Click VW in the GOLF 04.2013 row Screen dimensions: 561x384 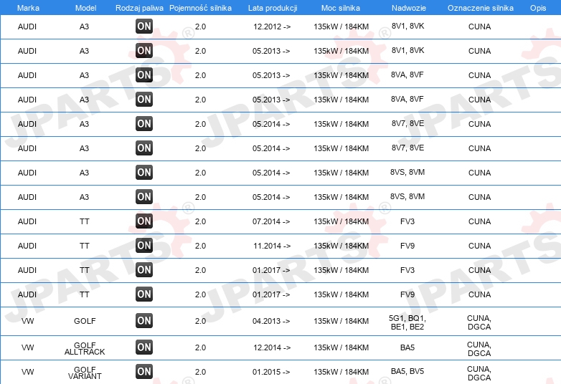pos(27,321)
